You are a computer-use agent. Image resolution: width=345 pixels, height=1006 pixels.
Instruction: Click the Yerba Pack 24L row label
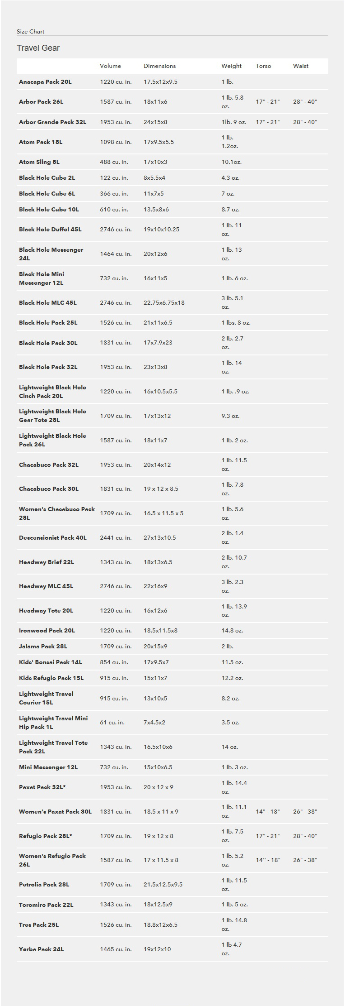41,949
